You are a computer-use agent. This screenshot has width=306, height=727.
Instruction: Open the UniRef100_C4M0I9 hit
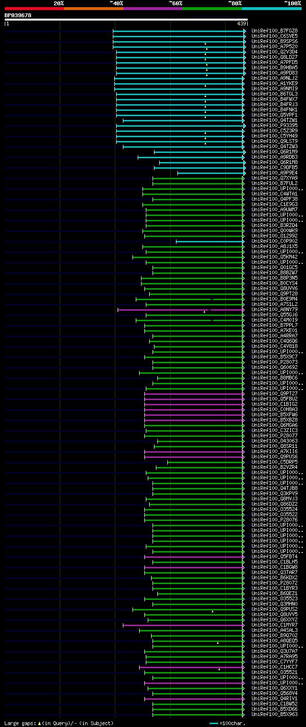coord(274,320)
